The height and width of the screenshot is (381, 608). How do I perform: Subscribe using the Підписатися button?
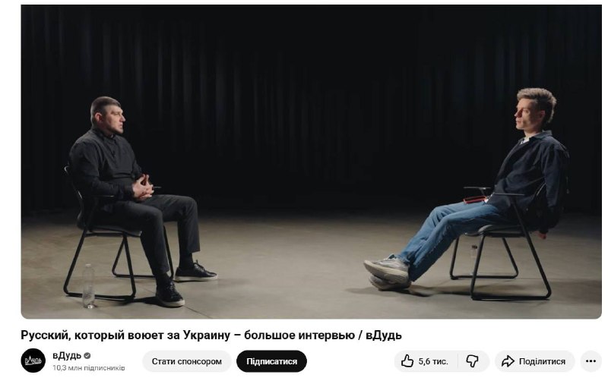click(271, 361)
